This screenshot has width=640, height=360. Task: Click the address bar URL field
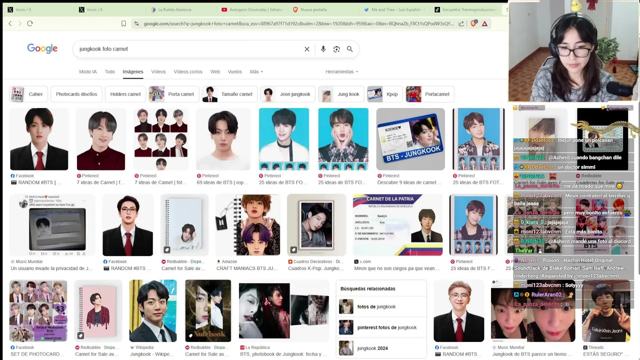coord(298,23)
